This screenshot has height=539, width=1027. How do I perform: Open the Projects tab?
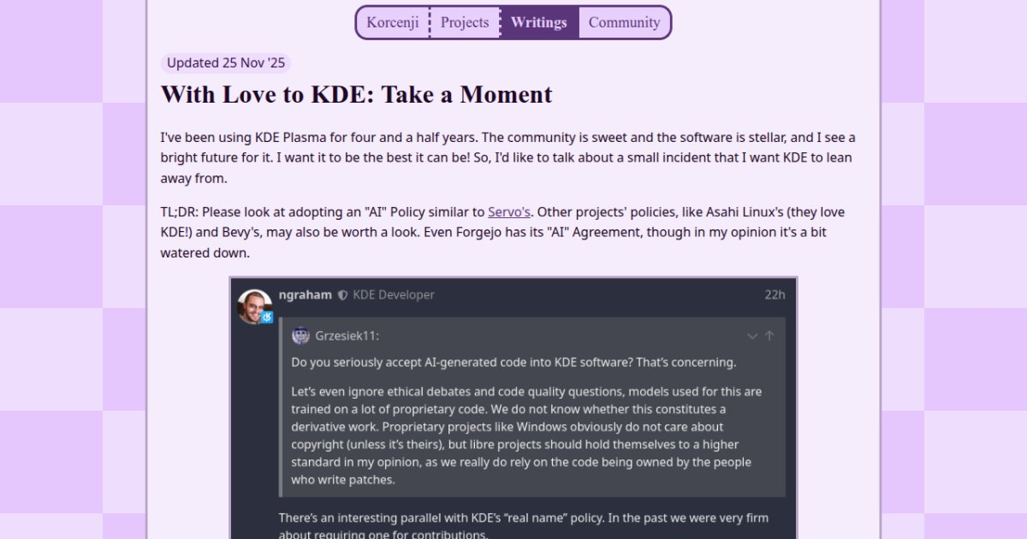(x=464, y=22)
